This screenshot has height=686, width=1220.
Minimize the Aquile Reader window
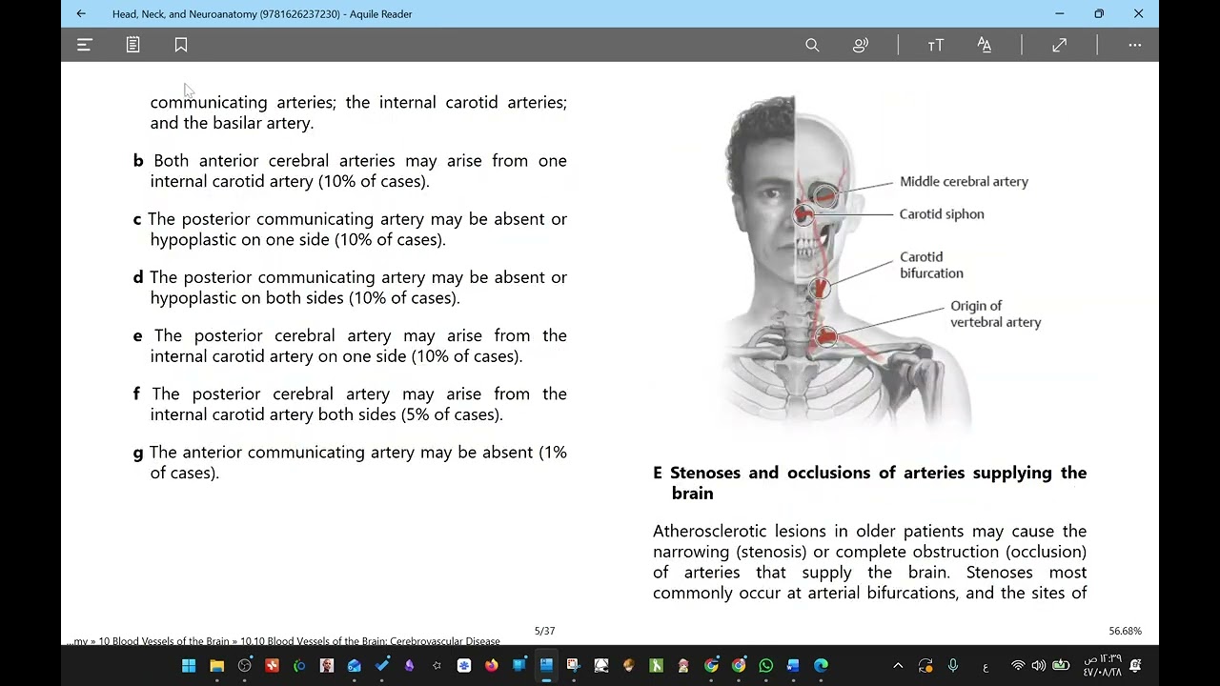coord(1059,13)
